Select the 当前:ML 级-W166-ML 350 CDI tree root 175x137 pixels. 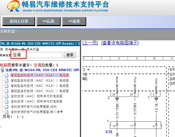(42, 70)
